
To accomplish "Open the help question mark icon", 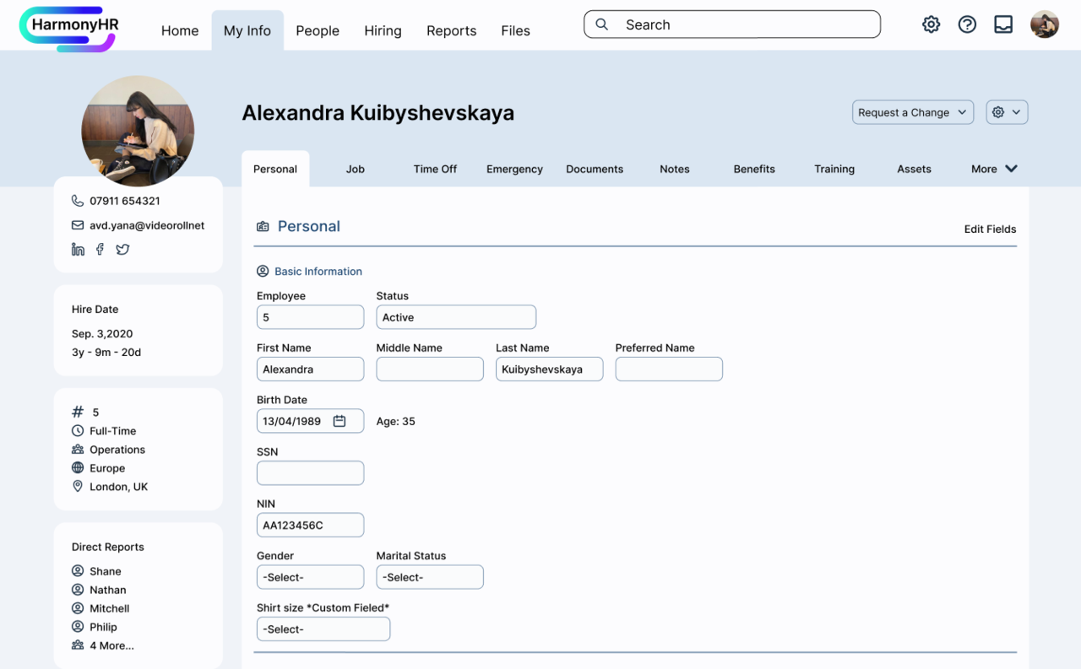I will pos(967,24).
